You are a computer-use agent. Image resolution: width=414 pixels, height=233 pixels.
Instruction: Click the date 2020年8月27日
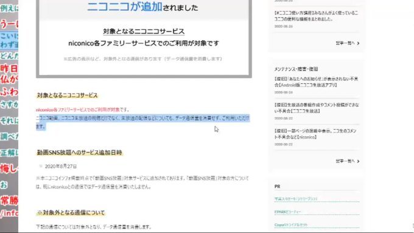61,166
